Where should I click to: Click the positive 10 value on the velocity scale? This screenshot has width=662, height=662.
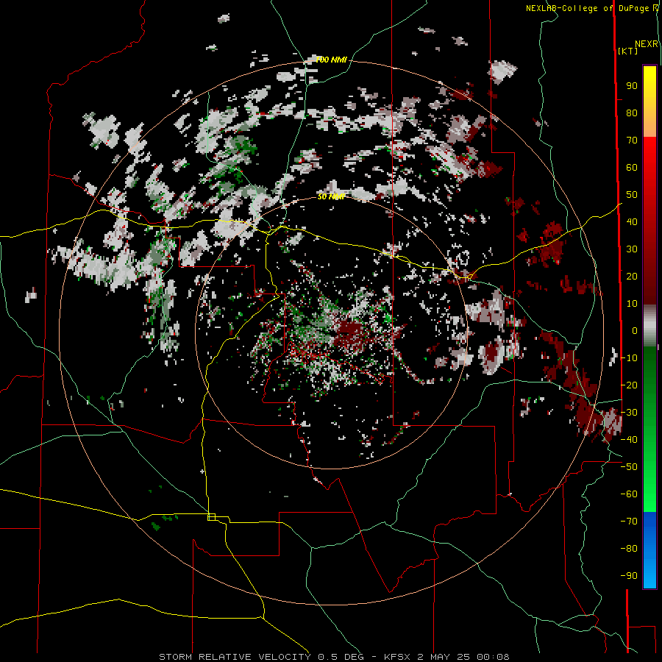pyautogui.click(x=632, y=304)
